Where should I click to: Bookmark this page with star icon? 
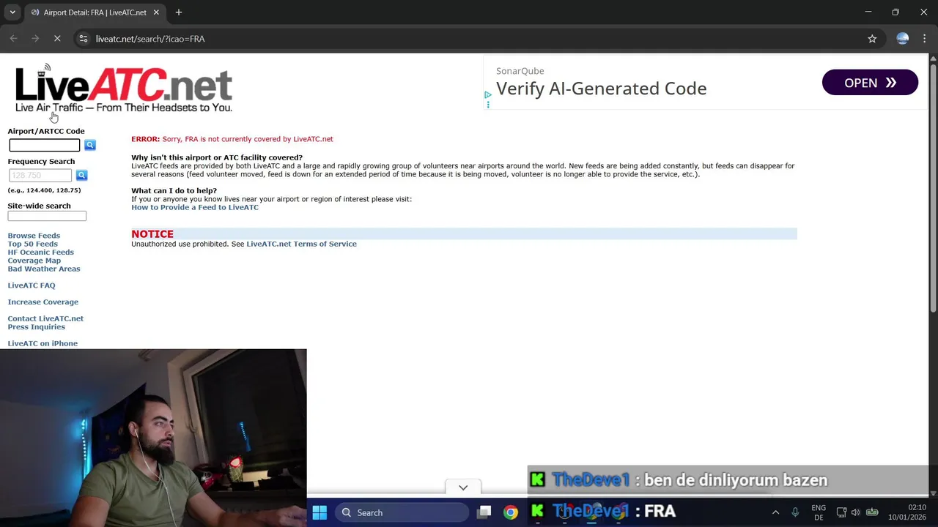pyautogui.click(x=872, y=39)
